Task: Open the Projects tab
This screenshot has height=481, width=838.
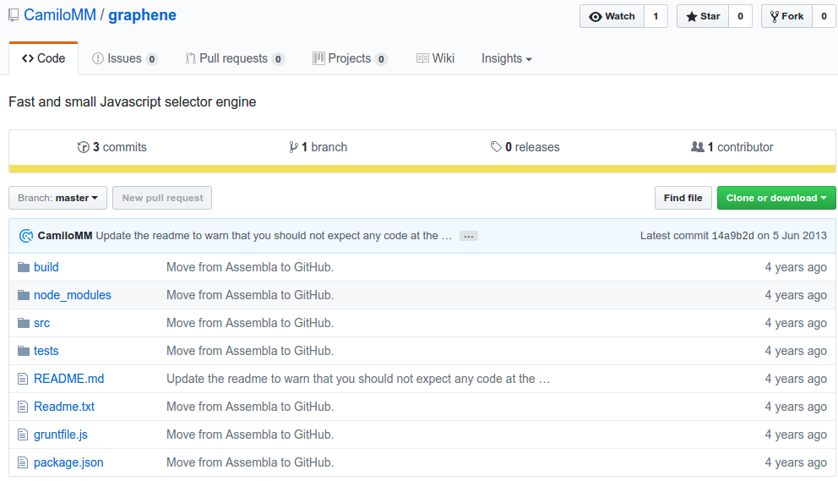Action: click(350, 58)
